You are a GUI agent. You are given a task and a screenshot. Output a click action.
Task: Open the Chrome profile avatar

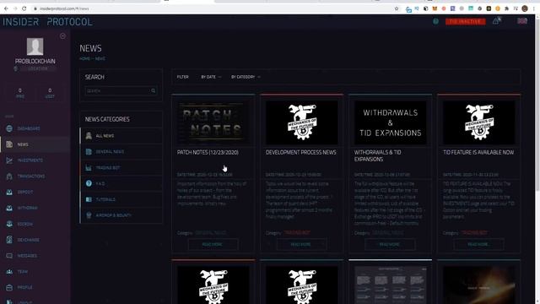coord(525,8)
